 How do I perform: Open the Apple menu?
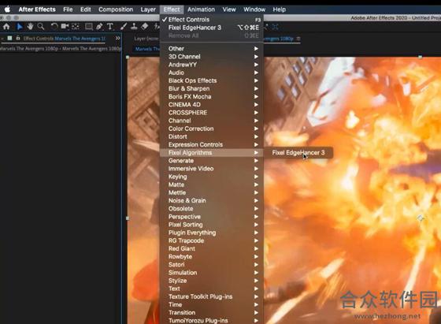point(7,9)
